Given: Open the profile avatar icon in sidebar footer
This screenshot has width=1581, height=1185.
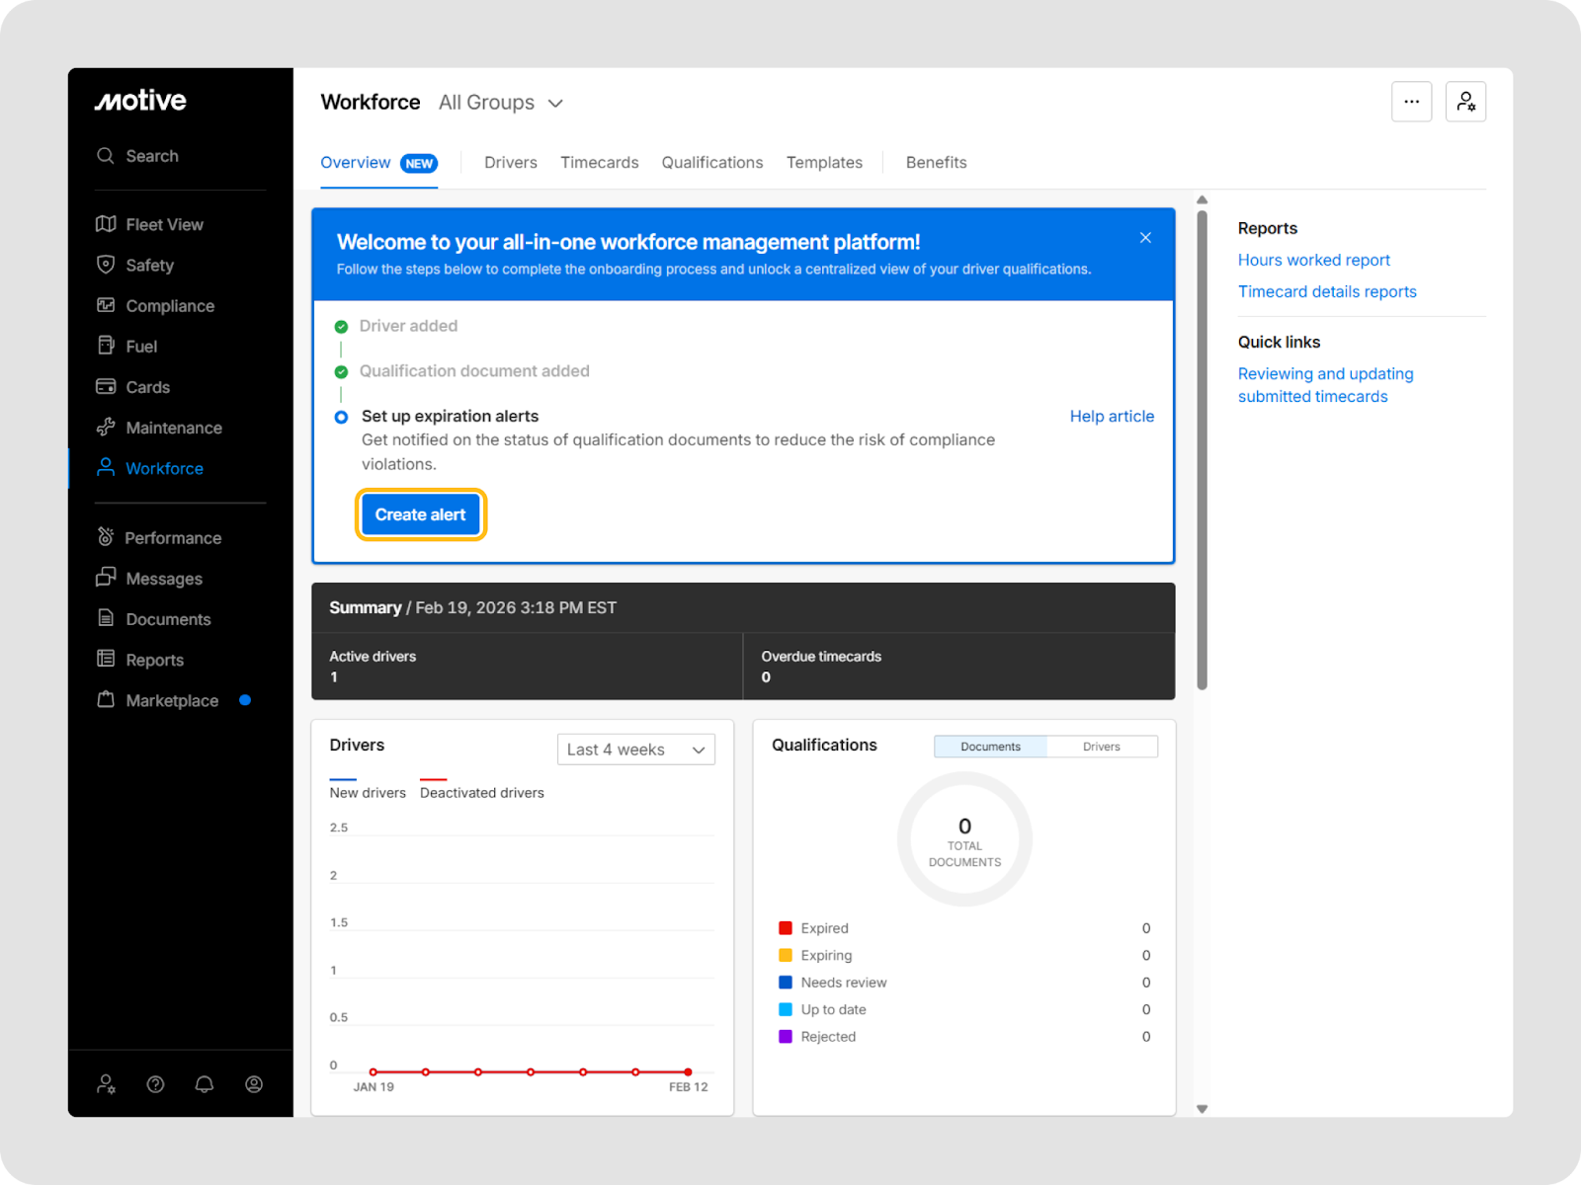Looking at the screenshot, I should 254,1084.
